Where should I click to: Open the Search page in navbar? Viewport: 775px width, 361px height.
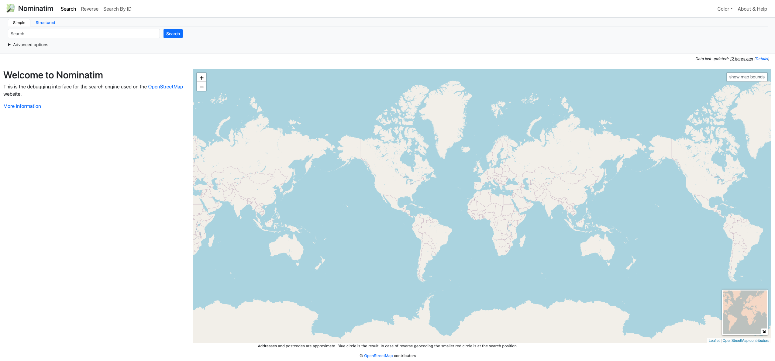68,9
